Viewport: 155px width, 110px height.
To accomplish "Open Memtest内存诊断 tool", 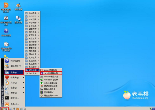I will tap(51, 80).
